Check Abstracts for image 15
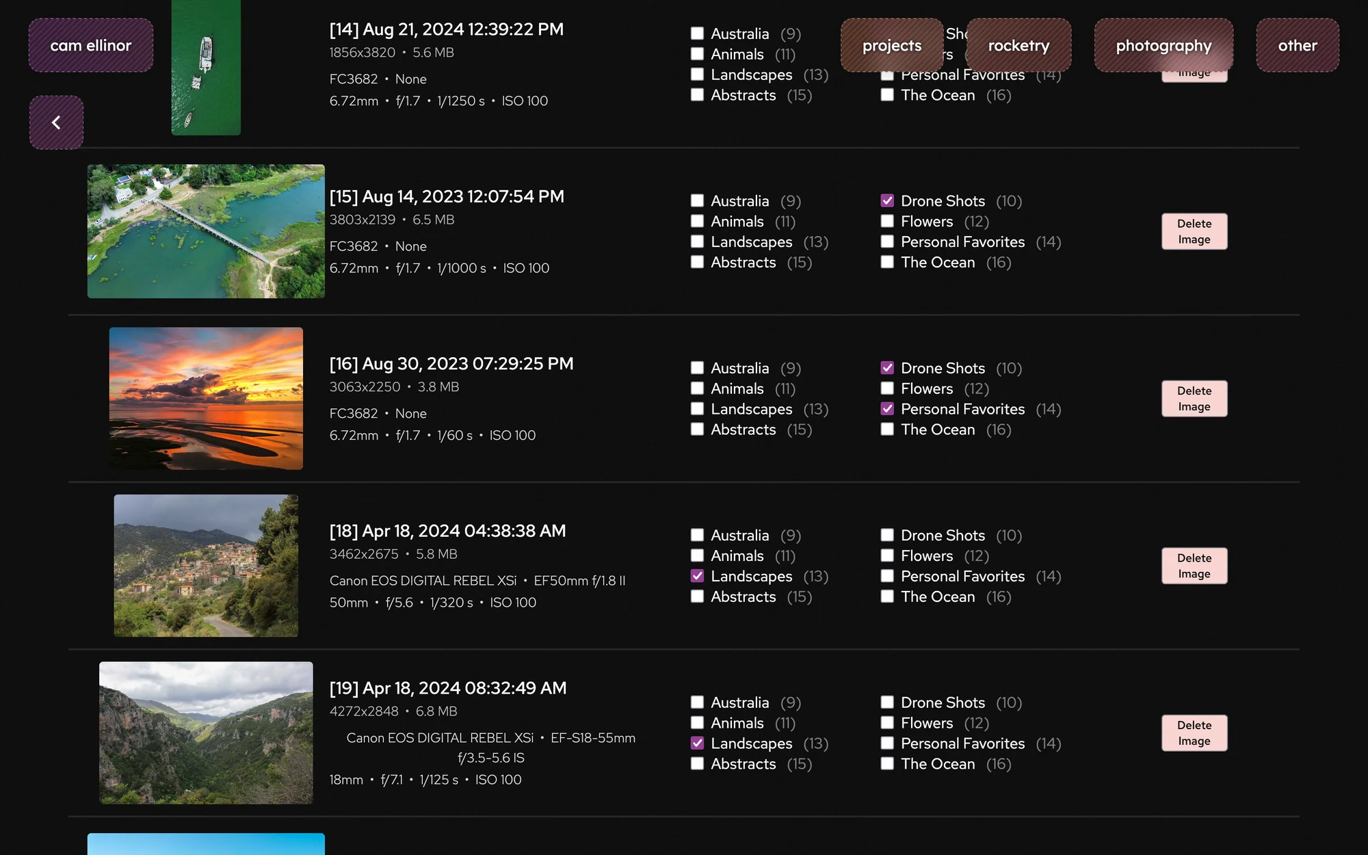This screenshot has width=1368, height=855. coord(697,263)
